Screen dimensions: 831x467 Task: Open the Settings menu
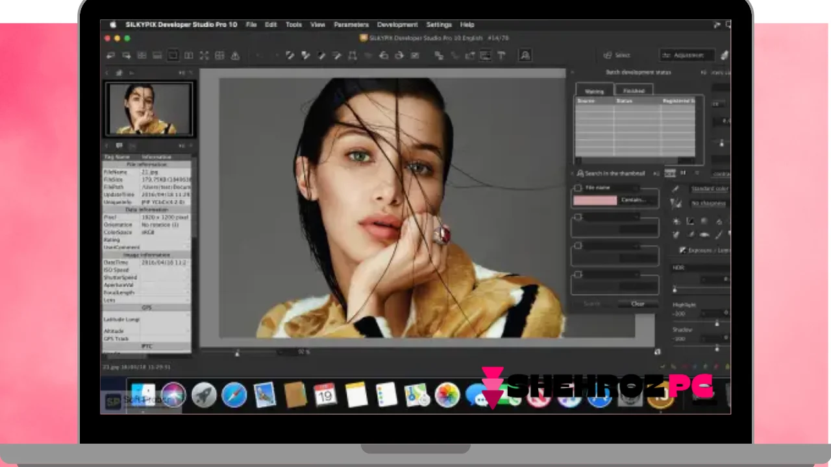point(439,25)
